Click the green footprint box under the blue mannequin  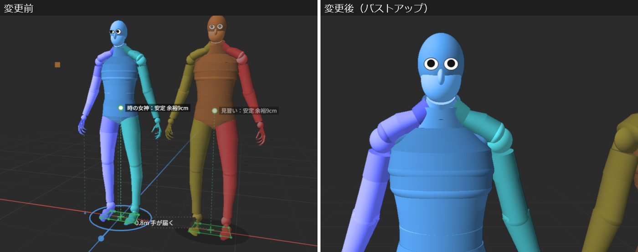coord(120,217)
